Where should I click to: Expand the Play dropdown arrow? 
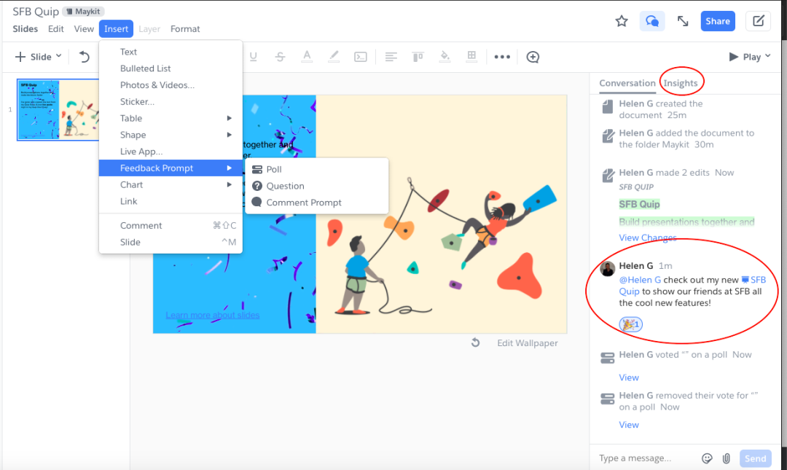[x=768, y=57]
